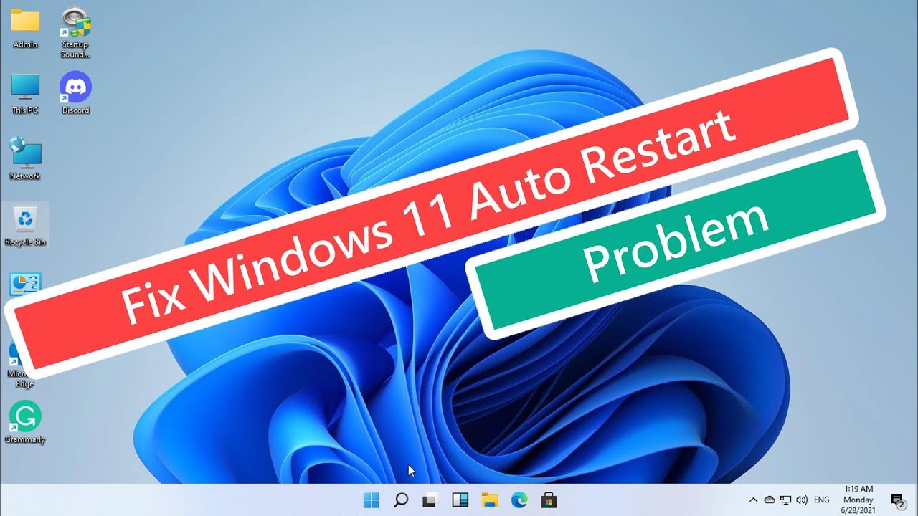Switch input language via ENG indicator

coord(822,500)
